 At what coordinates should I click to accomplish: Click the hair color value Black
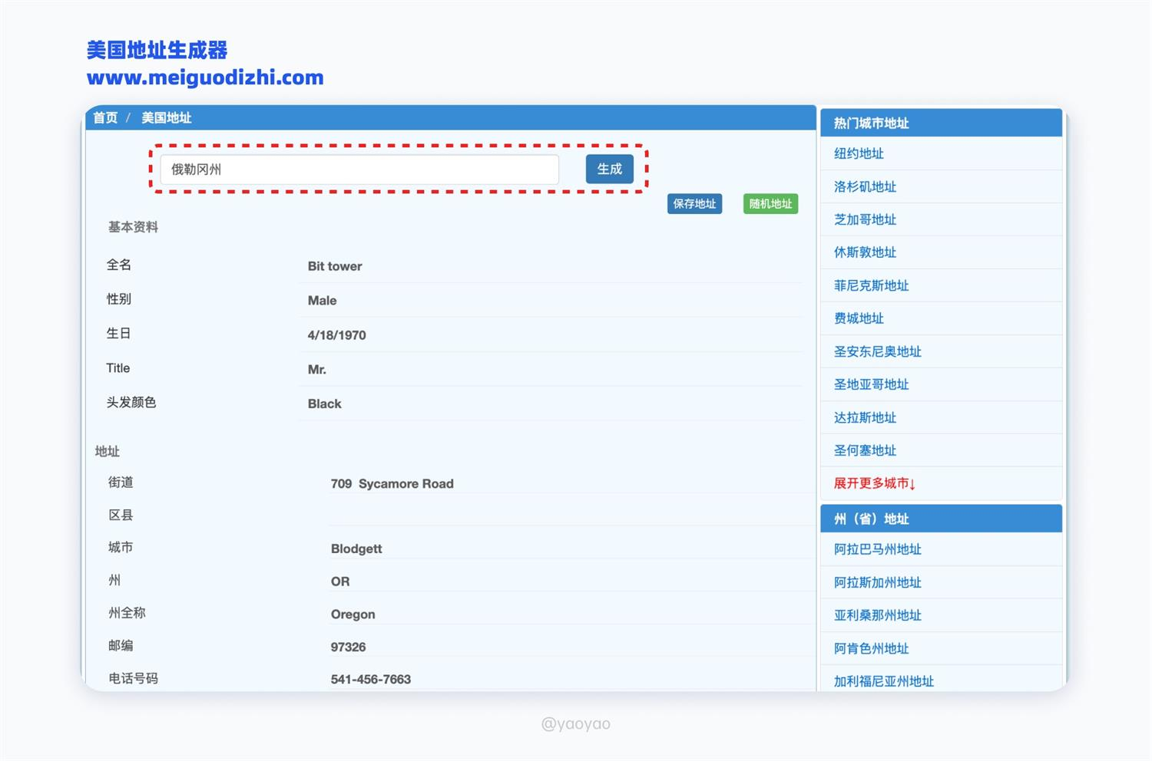click(324, 404)
